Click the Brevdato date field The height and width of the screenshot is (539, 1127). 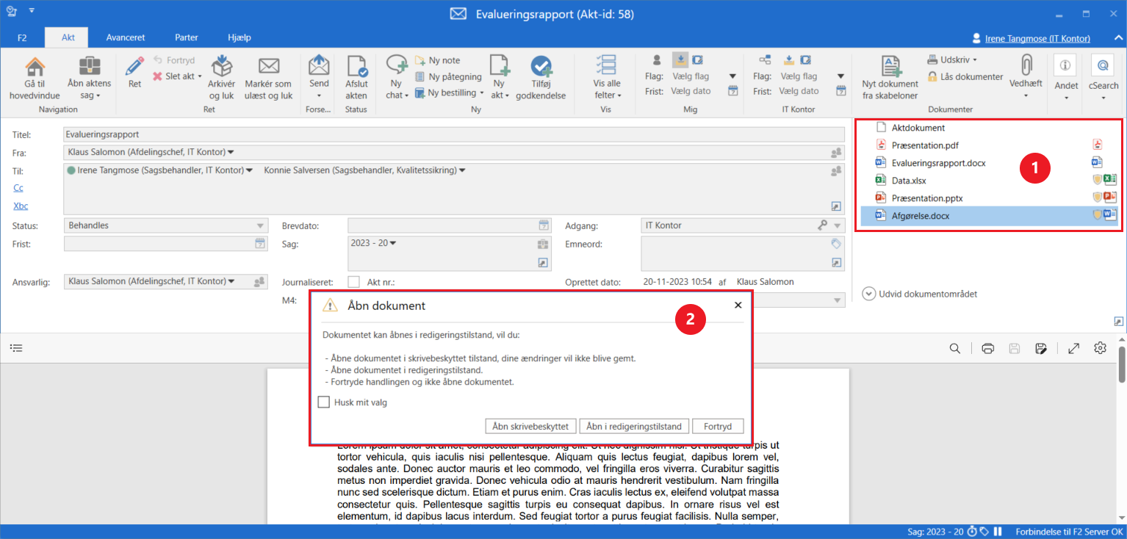443,225
